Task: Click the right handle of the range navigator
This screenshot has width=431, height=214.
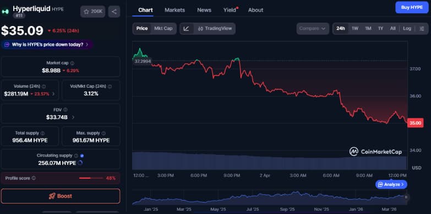Action: pos(406,197)
